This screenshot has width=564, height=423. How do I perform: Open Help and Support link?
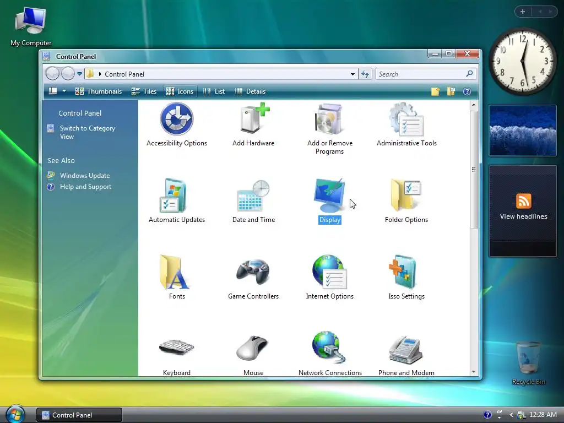click(85, 187)
